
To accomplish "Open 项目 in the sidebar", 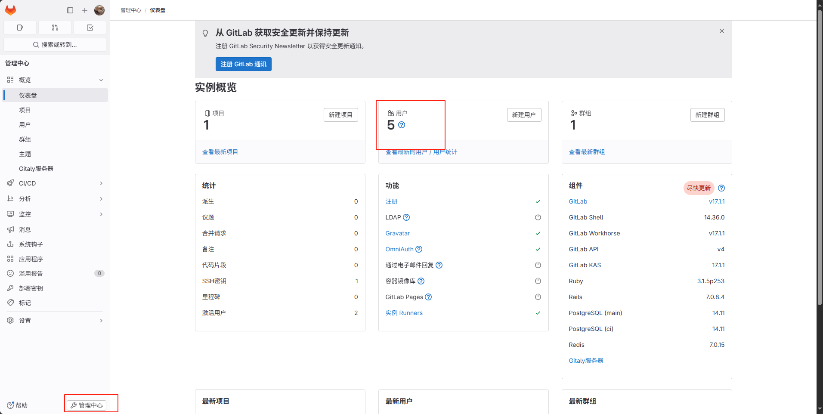I will [55, 110].
